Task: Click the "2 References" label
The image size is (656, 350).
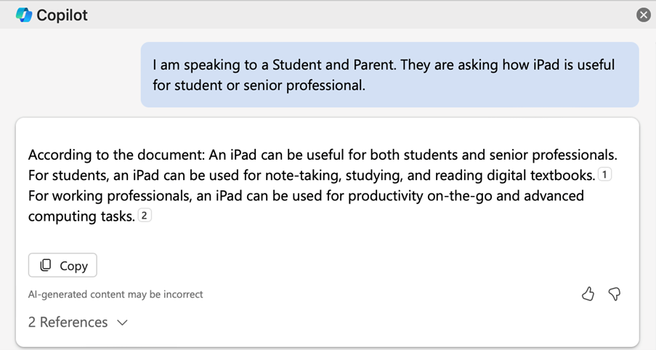Action: [x=68, y=322]
